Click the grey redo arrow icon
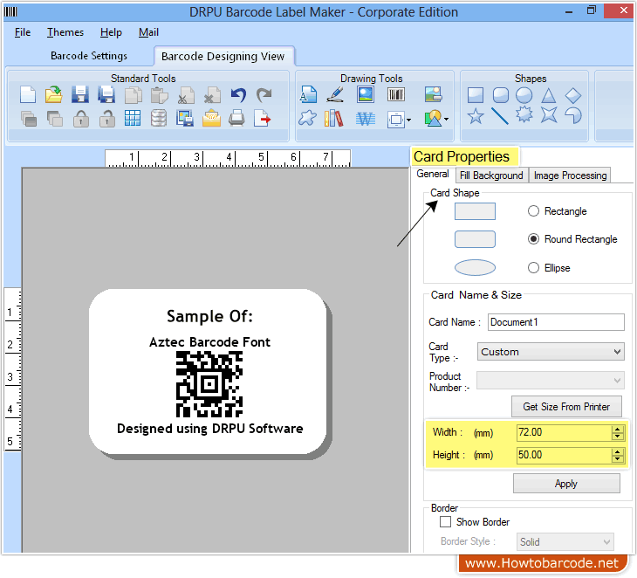The image size is (637, 578). pyautogui.click(x=264, y=95)
